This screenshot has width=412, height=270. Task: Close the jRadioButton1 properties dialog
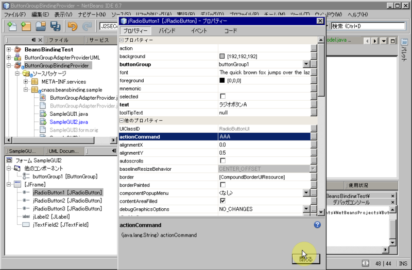pyautogui.click(x=320, y=21)
